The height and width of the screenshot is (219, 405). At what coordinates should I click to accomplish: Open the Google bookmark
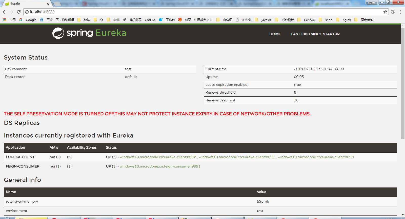point(28,20)
